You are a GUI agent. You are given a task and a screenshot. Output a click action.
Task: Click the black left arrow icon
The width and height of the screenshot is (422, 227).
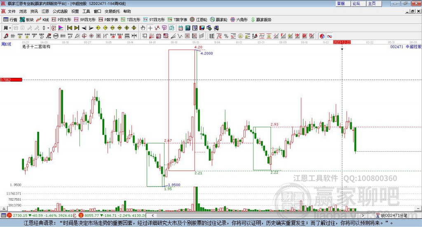click(x=84, y=28)
